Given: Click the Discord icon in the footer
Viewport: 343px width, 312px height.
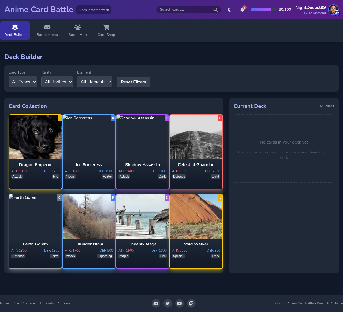Looking at the screenshot, I should [x=156, y=303].
